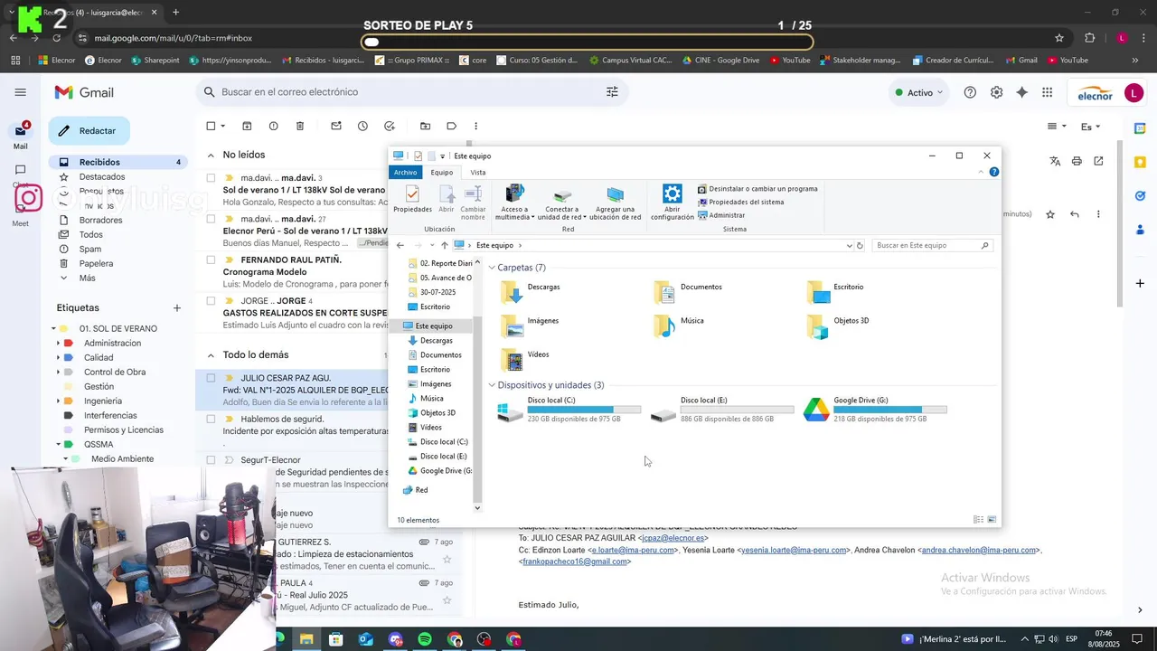Click jcpaz@elecnor.es email link
Viewport: 1157px width, 651px height.
tap(673, 538)
